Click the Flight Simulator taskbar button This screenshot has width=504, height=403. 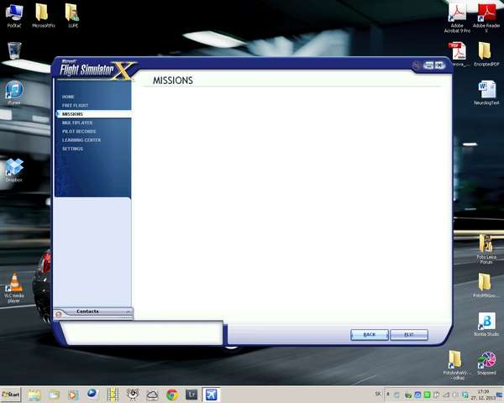pyautogui.click(x=211, y=395)
